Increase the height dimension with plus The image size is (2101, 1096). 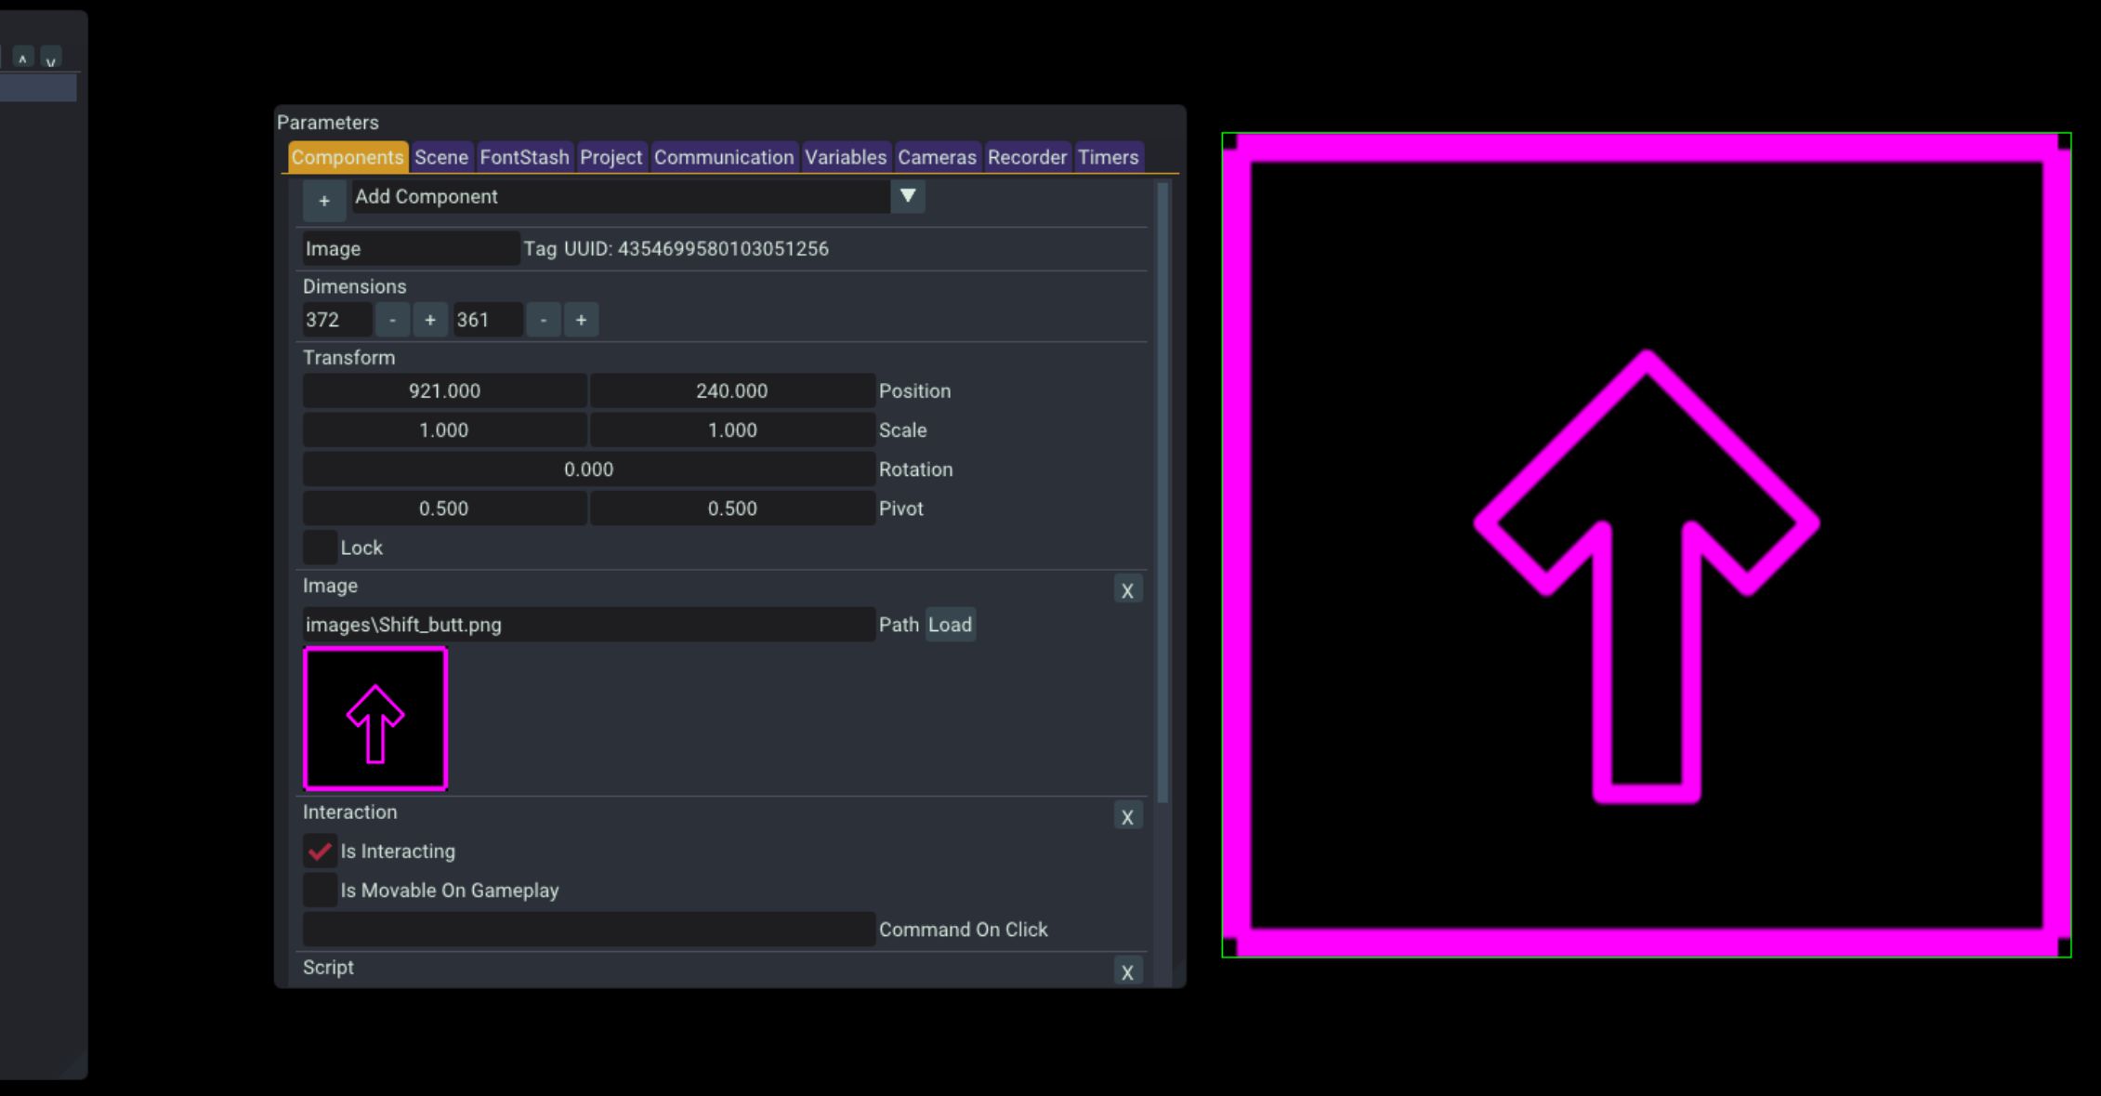tap(581, 320)
